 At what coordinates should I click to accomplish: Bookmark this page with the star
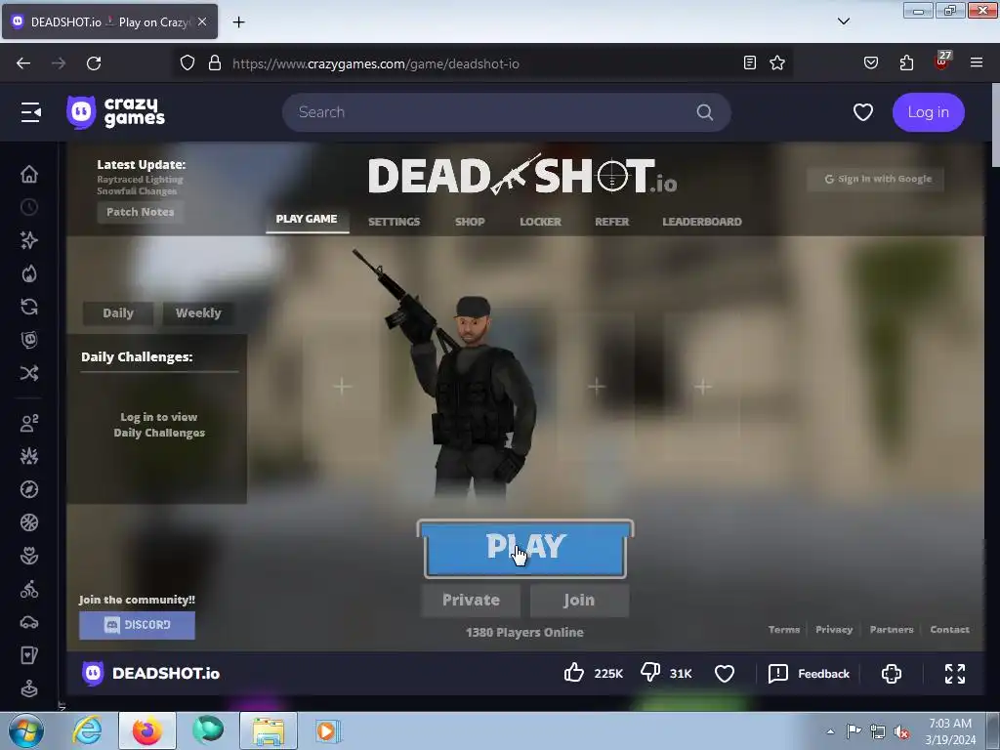[x=776, y=62]
